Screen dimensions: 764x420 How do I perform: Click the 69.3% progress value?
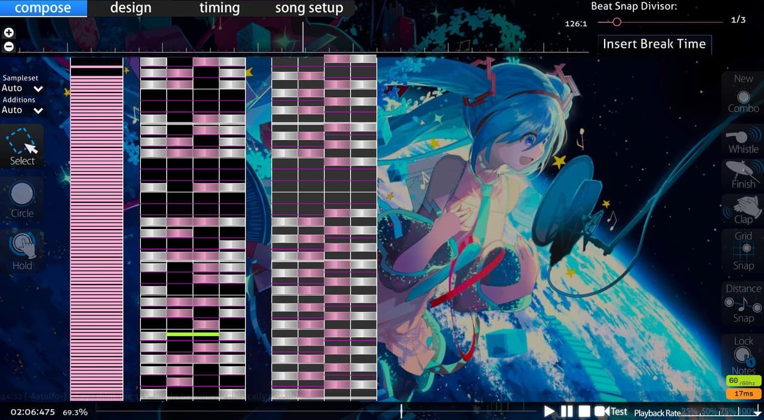(75, 412)
